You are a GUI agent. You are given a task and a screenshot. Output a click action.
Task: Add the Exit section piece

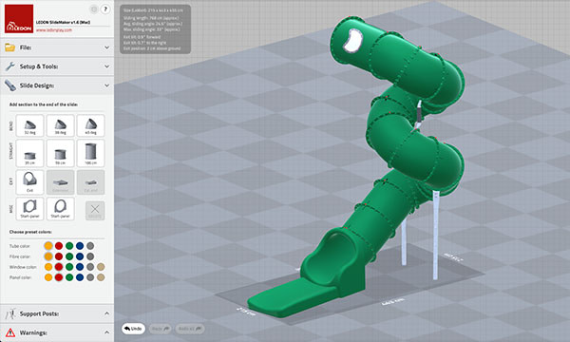coord(29,181)
